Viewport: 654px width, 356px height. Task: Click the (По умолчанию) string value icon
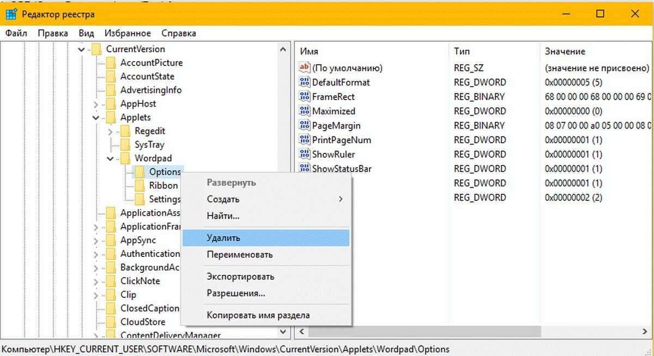coord(304,68)
